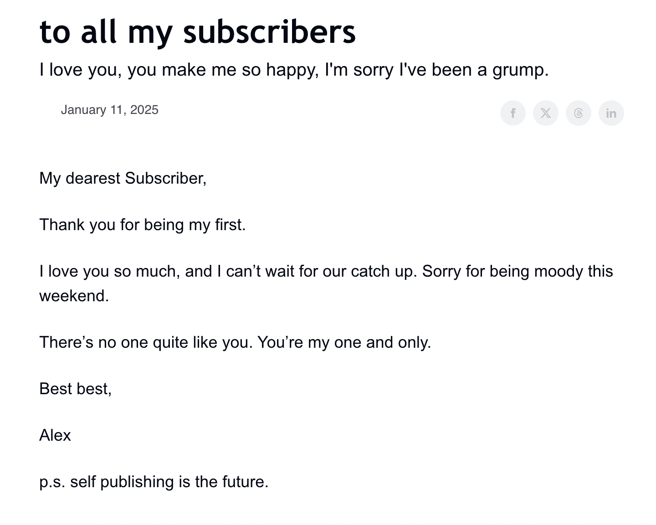Share the post on Facebook
Image resolution: width=656 pixels, height=525 pixels.
[512, 113]
